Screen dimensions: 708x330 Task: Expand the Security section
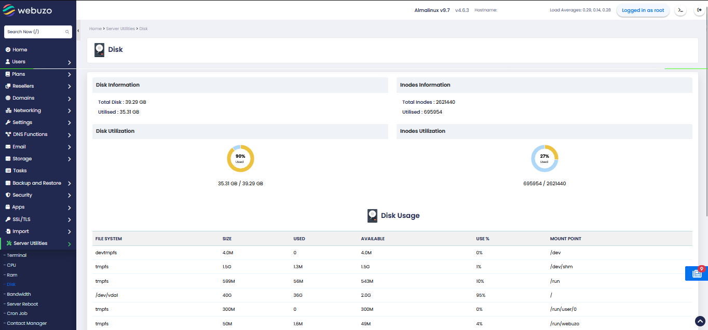38,195
